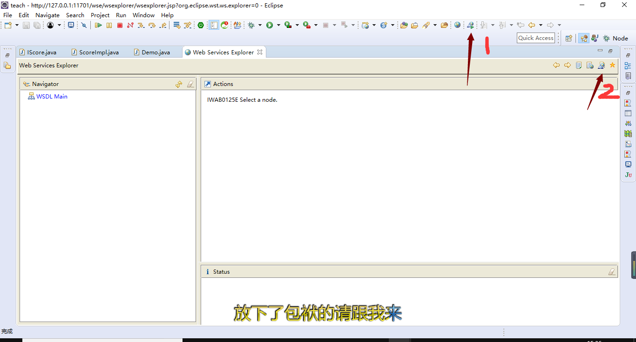Click the Debug bug icon
The height and width of the screenshot is (342, 636).
[251, 25]
